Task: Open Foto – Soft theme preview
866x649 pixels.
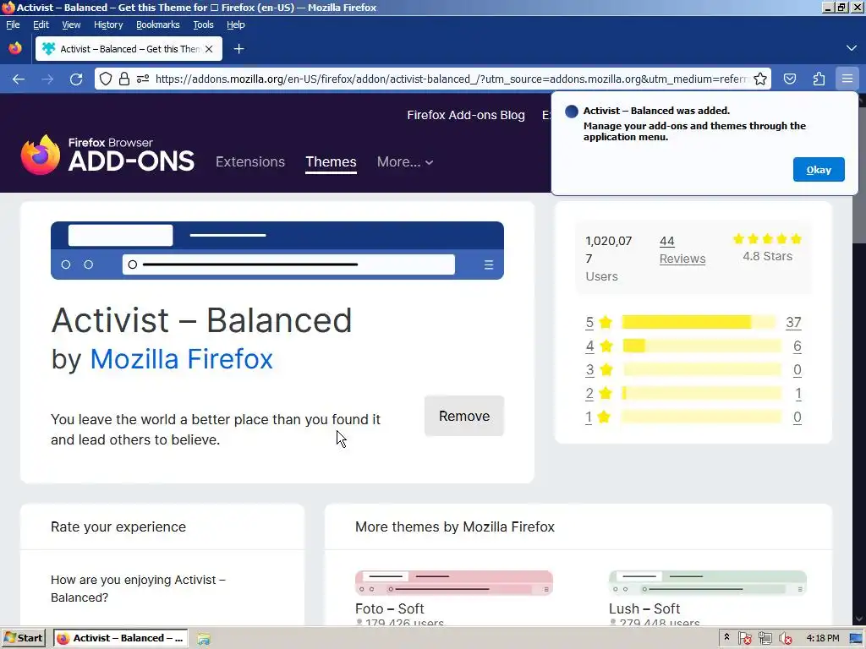Action: click(454, 583)
